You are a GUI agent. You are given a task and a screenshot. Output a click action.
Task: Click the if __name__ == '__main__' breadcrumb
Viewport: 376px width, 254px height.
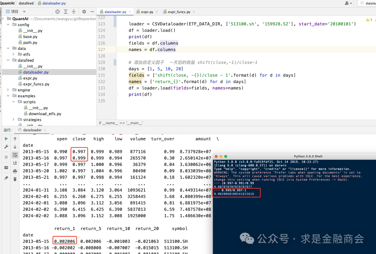tap(121, 123)
